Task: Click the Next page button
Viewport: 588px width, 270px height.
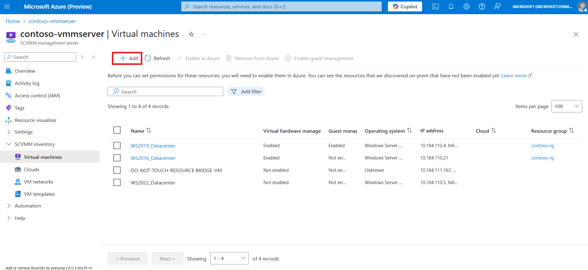Action: coord(167,258)
